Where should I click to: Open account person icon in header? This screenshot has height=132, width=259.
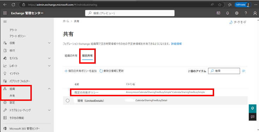255,13
